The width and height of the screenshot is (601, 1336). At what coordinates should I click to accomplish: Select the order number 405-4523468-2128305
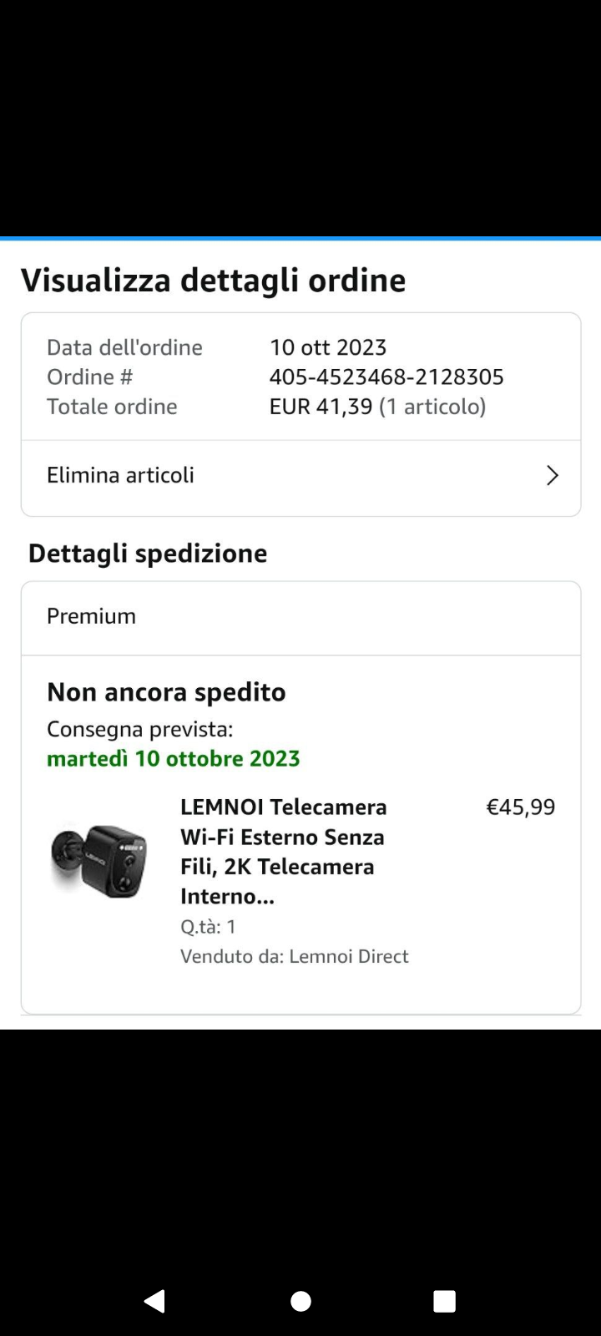click(x=386, y=377)
